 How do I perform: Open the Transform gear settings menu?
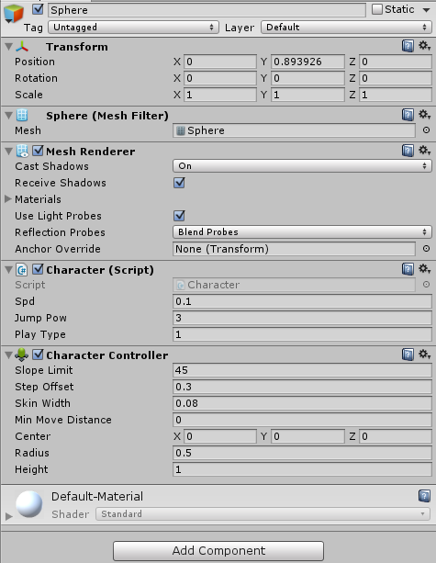click(424, 46)
